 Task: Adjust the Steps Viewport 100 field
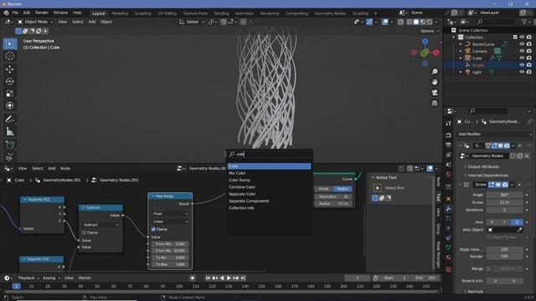pos(504,249)
